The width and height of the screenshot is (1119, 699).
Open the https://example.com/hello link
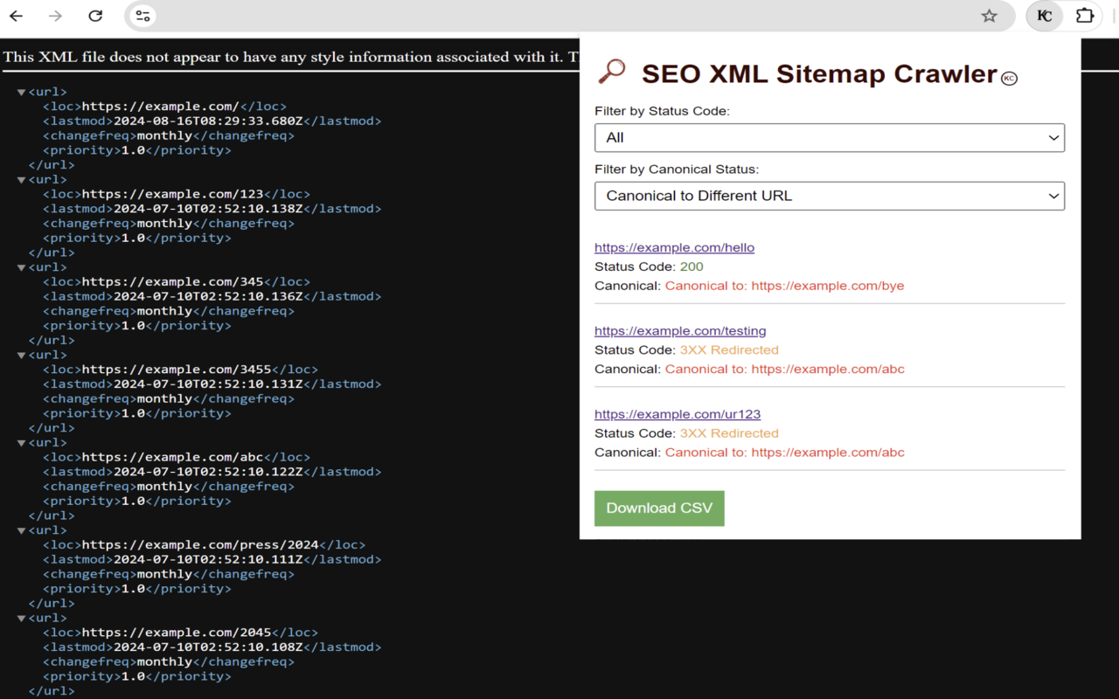pos(674,247)
